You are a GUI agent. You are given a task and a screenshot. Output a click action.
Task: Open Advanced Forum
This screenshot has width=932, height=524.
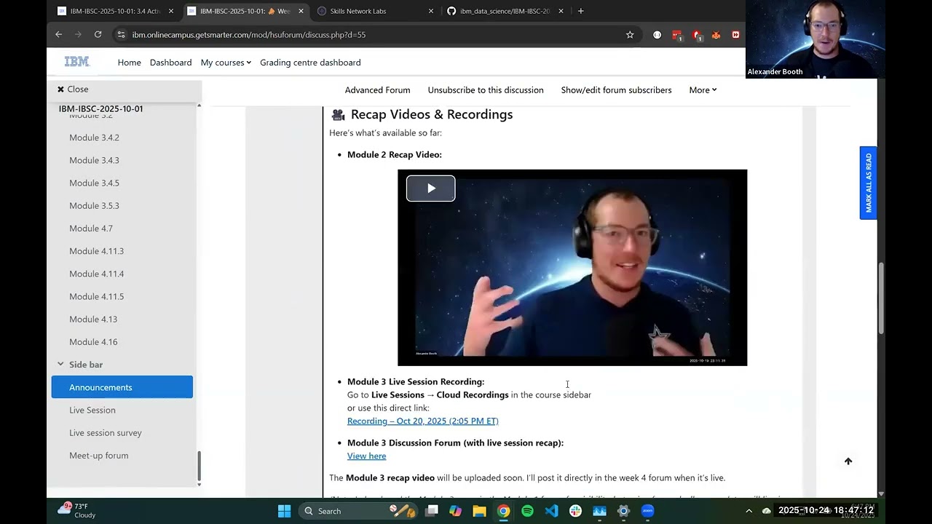pos(377,90)
